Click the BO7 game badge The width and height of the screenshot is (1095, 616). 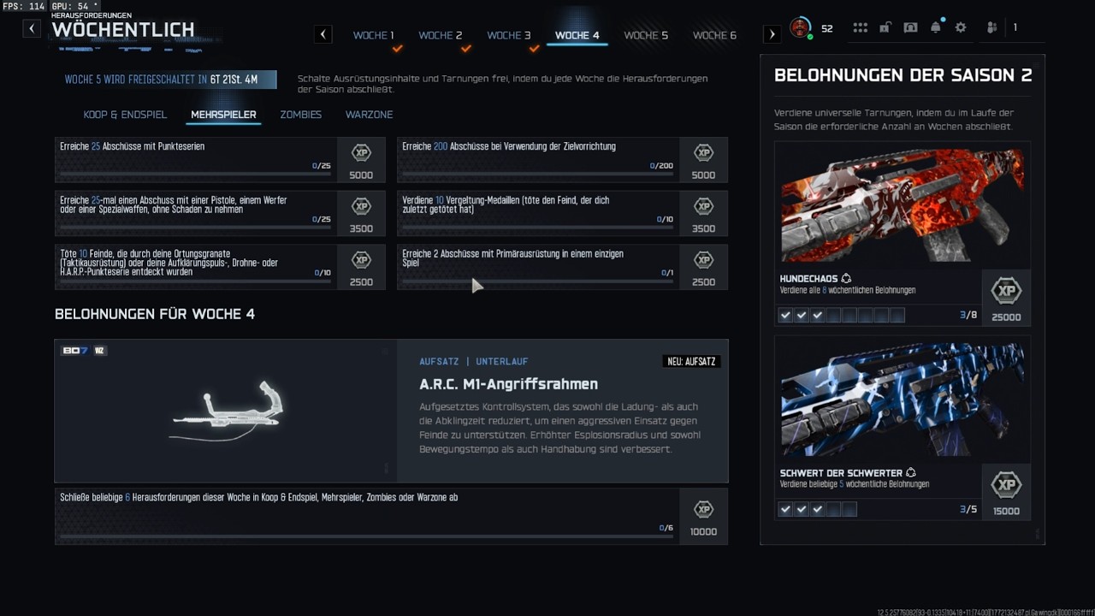(x=75, y=351)
